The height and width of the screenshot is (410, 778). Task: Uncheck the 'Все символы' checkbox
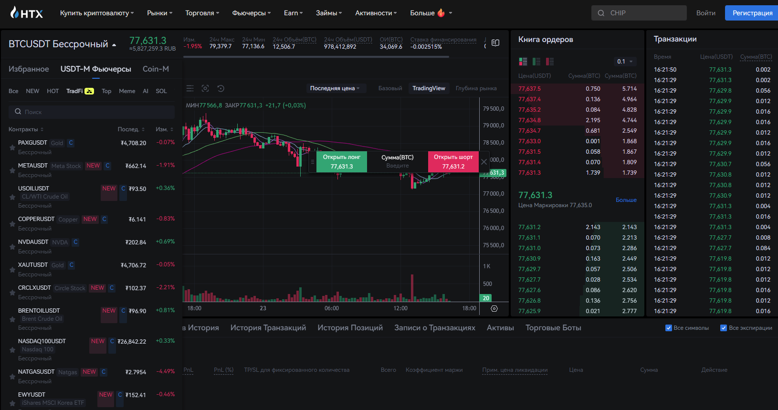click(x=669, y=328)
